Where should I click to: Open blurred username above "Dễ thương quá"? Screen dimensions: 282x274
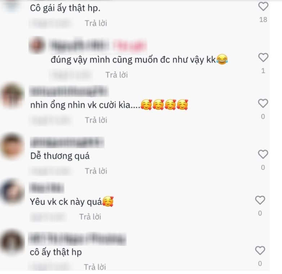(67, 142)
